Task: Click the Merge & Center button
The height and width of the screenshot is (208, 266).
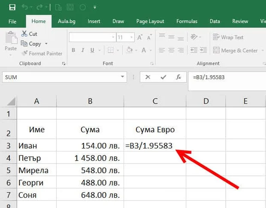Action: pyautogui.click(x=235, y=51)
